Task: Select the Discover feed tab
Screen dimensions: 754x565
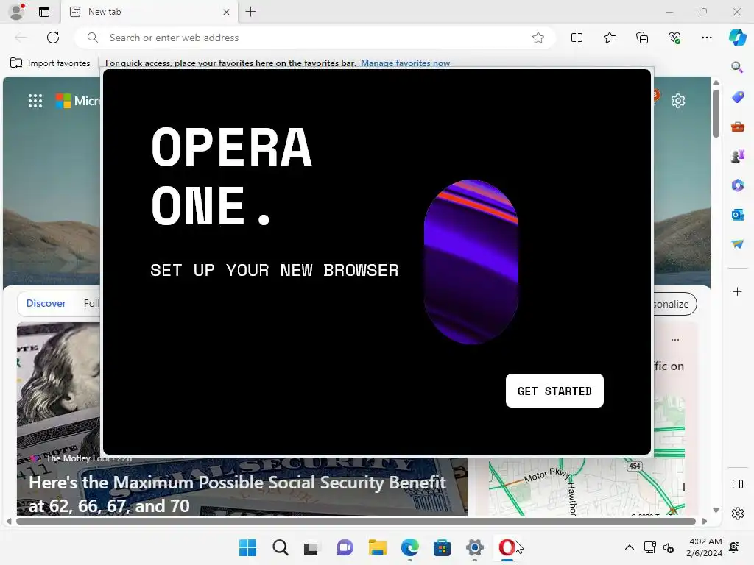Action: pos(46,304)
